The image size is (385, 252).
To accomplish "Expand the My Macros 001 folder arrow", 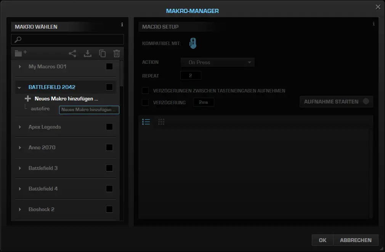I will (x=20, y=66).
